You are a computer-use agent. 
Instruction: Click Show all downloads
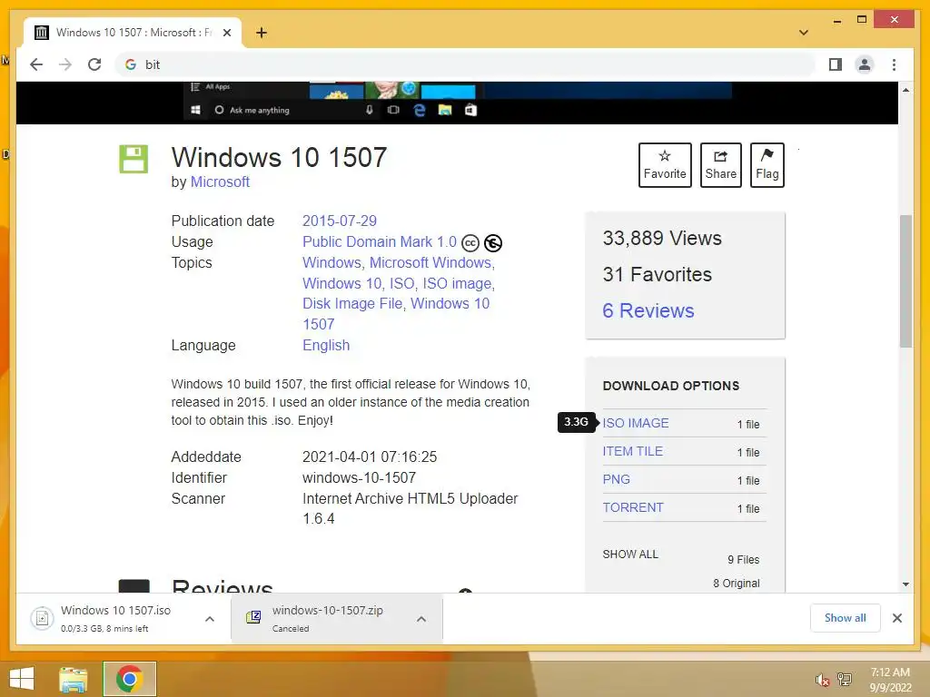[845, 618]
